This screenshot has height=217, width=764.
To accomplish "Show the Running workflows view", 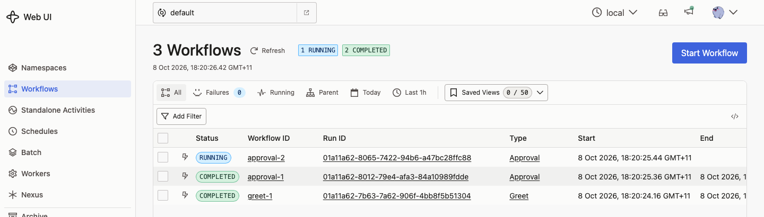I will coord(275,93).
